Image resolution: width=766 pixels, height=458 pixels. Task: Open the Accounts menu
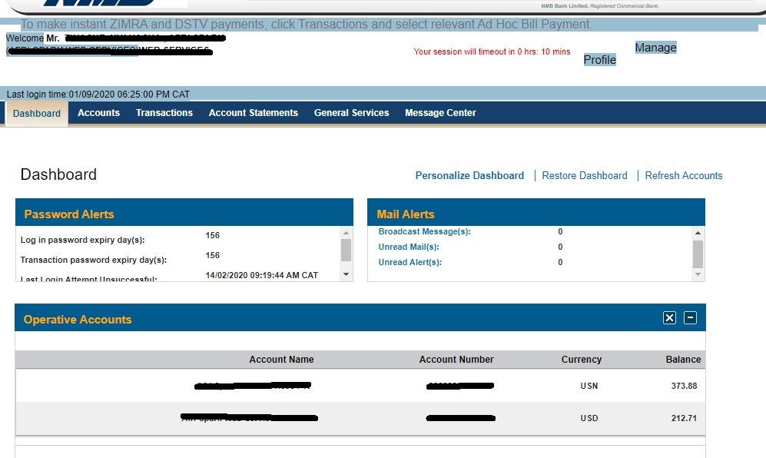click(99, 113)
